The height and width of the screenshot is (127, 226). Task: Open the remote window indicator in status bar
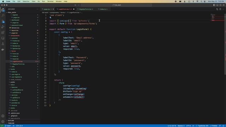point(2,126)
